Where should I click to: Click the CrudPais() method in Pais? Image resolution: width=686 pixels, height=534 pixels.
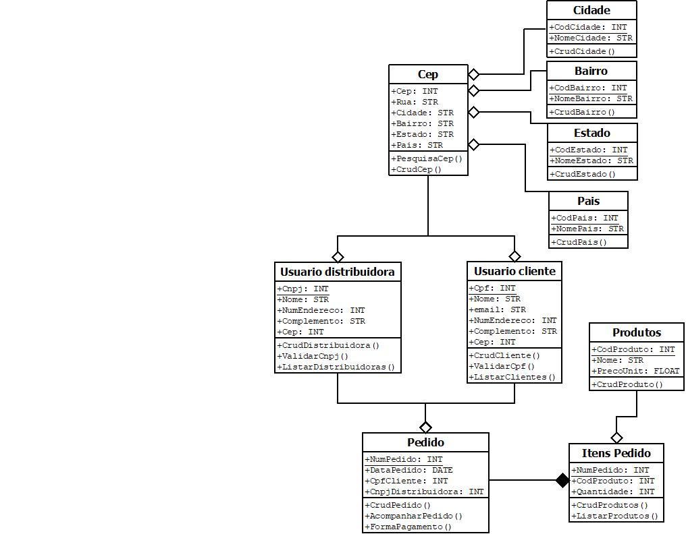tap(581, 242)
